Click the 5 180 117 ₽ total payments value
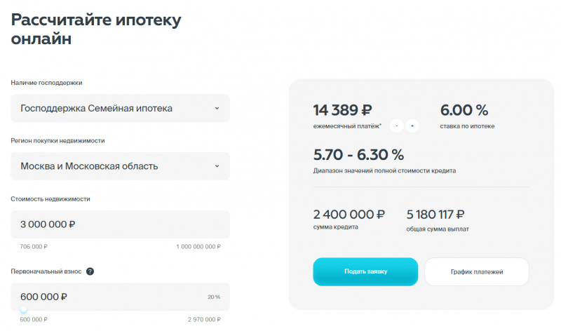This screenshot has height=331, width=561. (x=435, y=215)
